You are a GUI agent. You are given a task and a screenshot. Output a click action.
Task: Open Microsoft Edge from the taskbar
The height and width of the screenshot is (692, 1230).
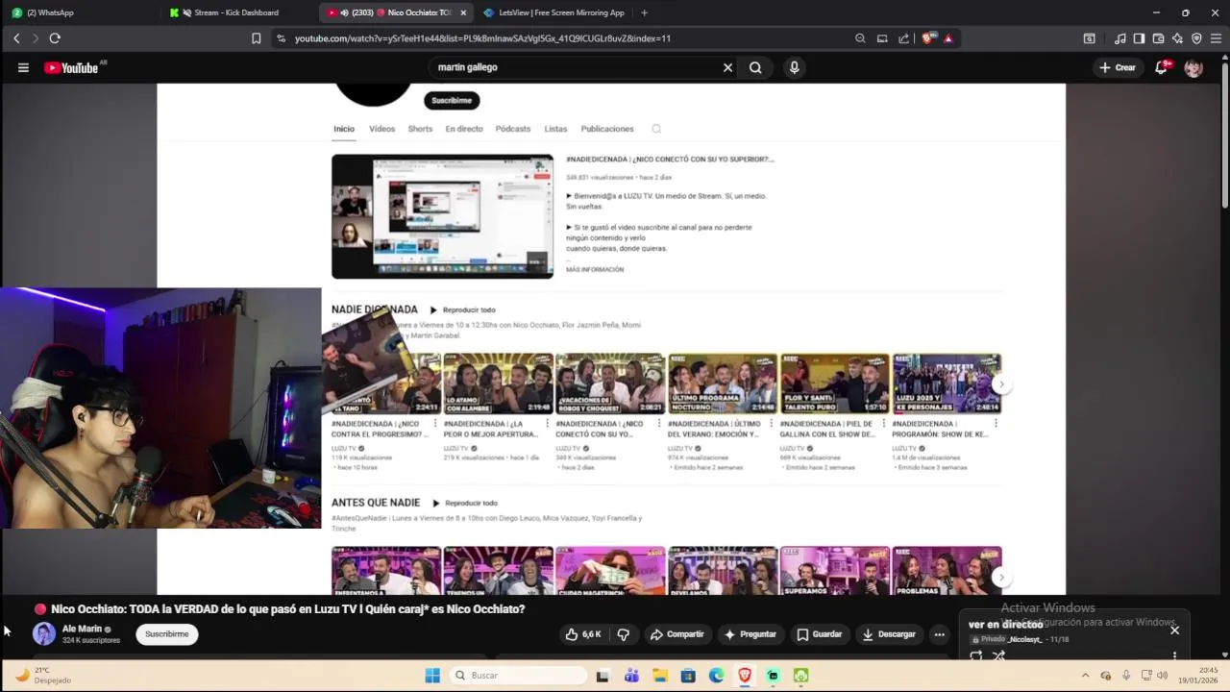716,676
